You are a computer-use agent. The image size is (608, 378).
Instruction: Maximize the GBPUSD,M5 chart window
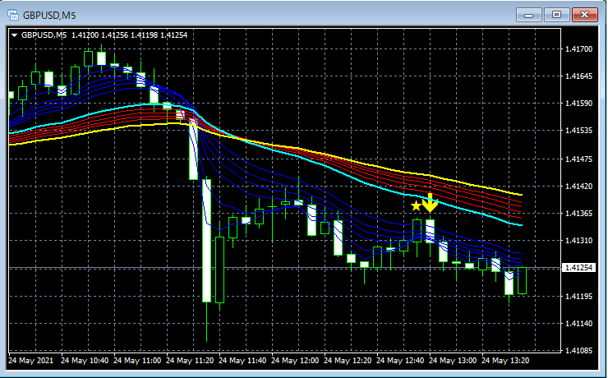[x=556, y=15]
